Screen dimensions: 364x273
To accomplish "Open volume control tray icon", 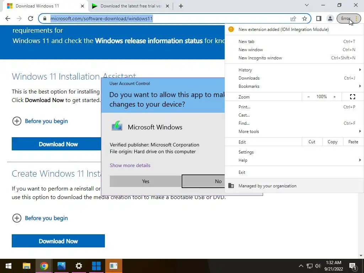I will 318,266.
